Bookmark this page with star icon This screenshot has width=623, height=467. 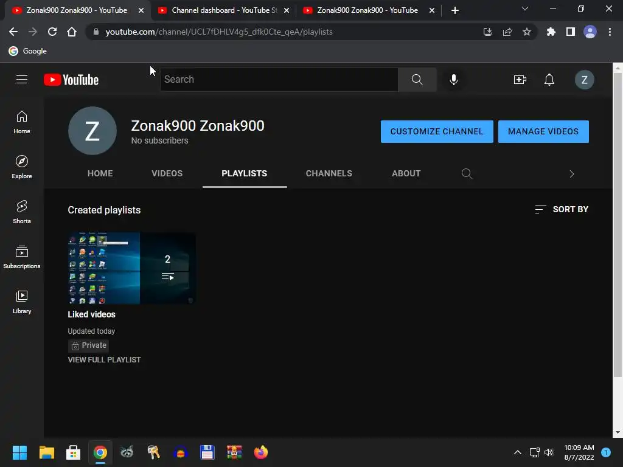pyautogui.click(x=526, y=32)
